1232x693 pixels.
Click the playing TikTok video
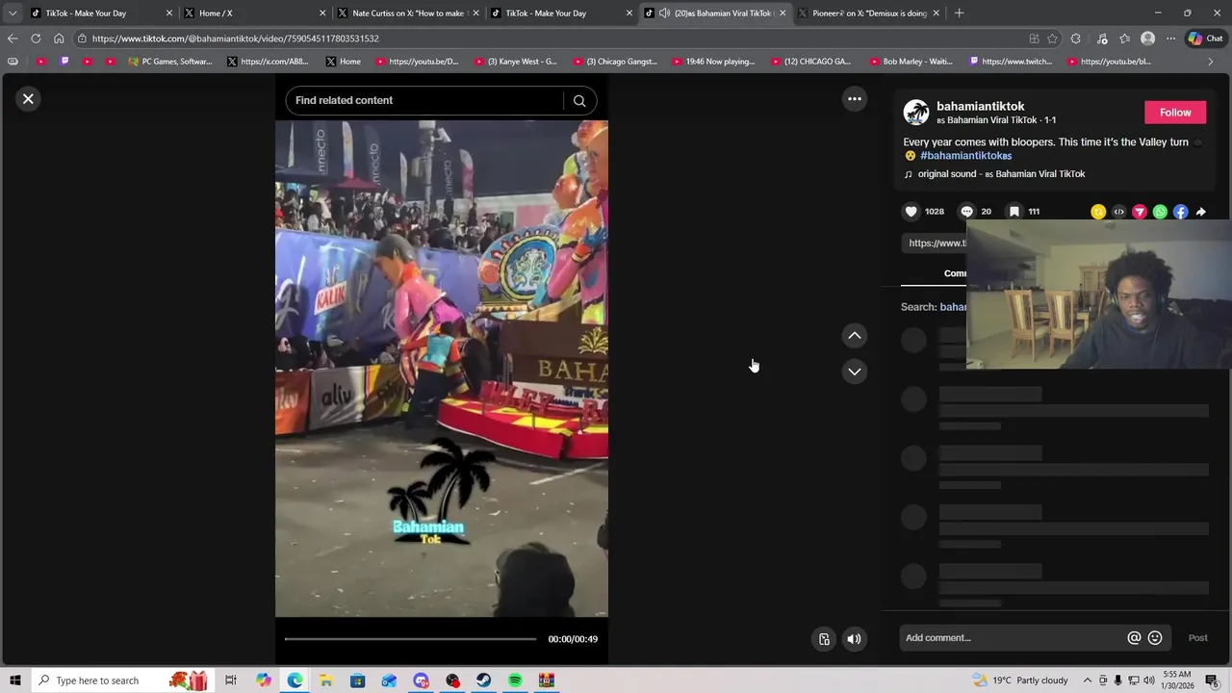tap(442, 369)
